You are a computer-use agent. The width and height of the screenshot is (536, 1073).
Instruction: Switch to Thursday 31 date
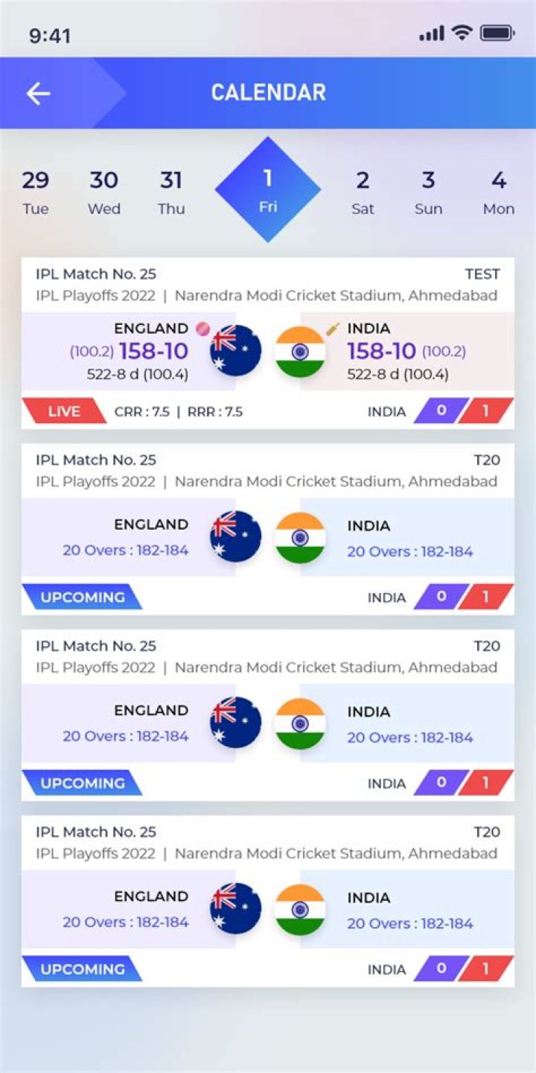[171, 191]
